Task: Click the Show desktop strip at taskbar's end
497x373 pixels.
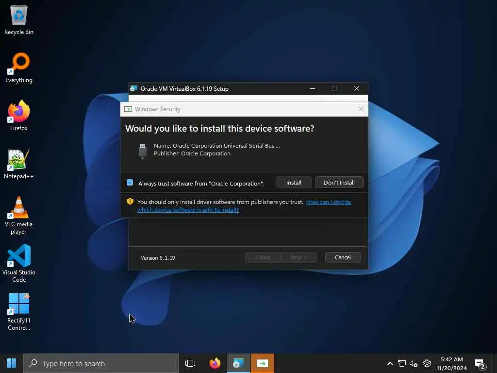Action: (496, 363)
